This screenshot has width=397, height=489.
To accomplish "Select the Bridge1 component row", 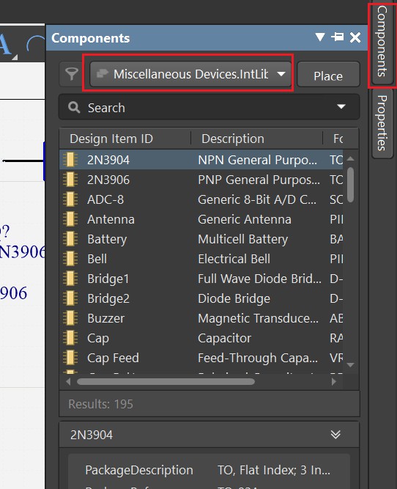I will point(201,279).
